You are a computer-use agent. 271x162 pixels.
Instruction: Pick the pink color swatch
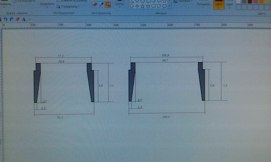(255, 2)
